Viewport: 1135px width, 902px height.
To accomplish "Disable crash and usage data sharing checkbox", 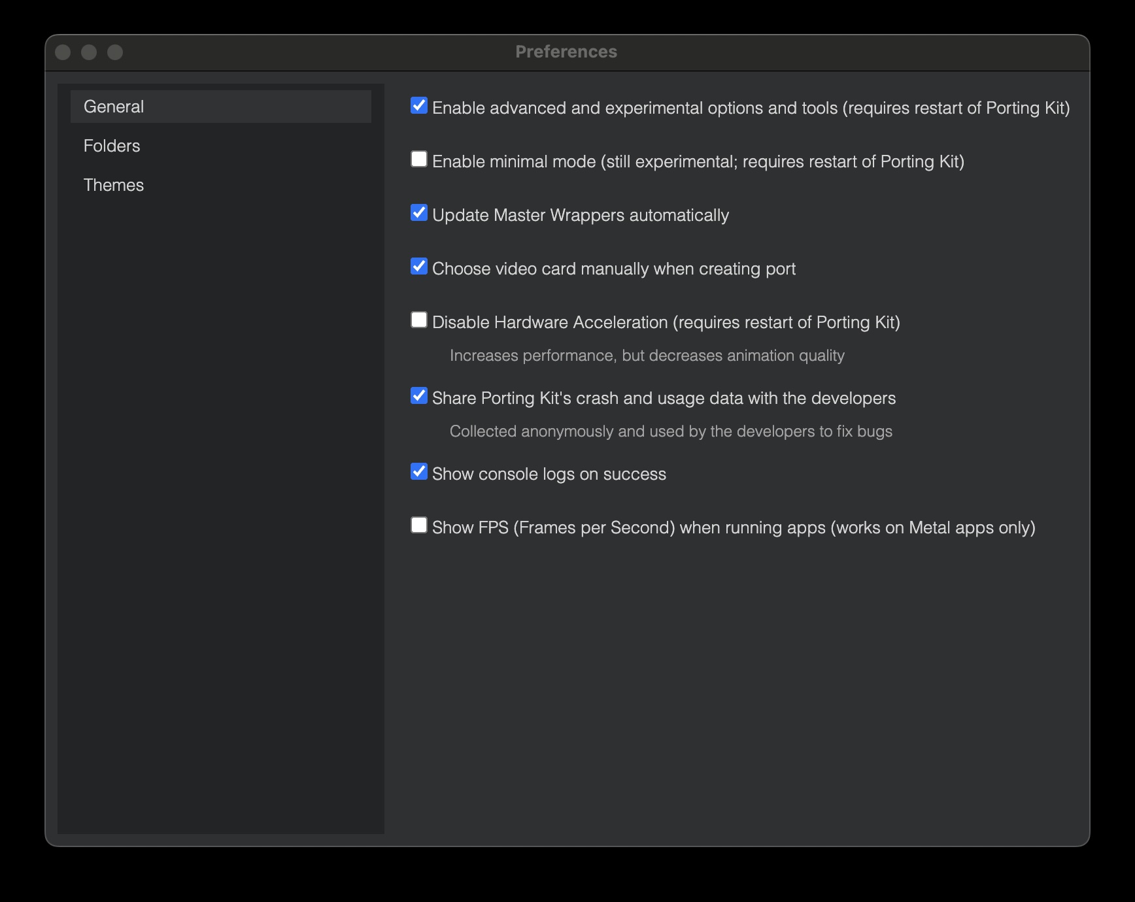I will (419, 396).
